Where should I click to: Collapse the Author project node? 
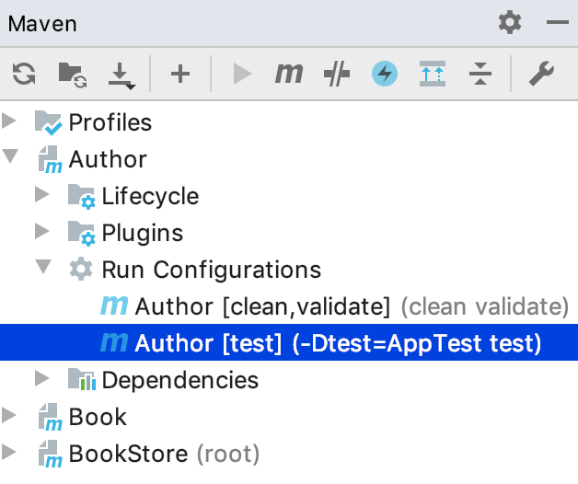click(x=10, y=159)
